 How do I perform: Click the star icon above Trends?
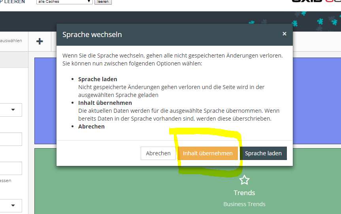(x=244, y=180)
